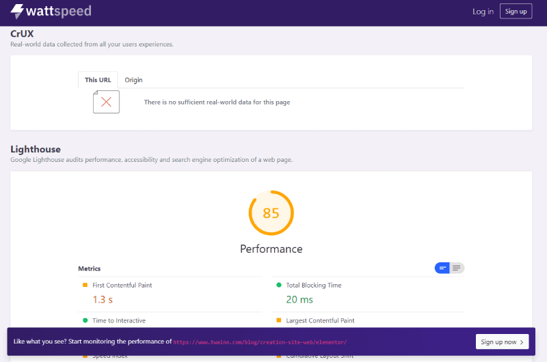
Task: Click the 'Largest Contentful Paint' label
Action: tap(320, 320)
